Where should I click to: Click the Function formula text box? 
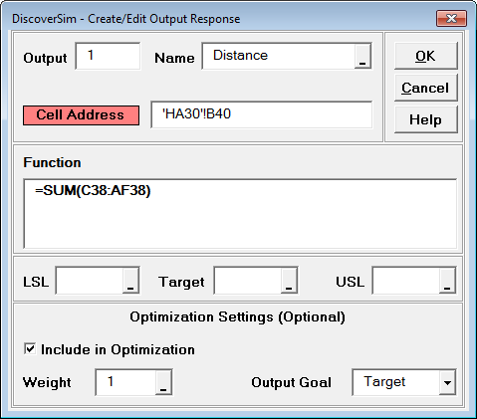(240, 214)
